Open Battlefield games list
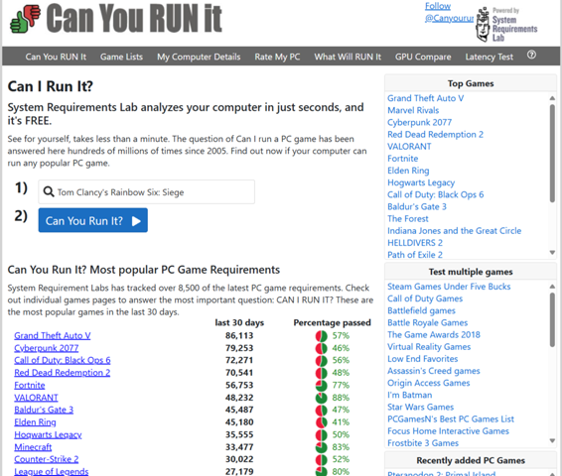The image size is (562, 476). [421, 310]
